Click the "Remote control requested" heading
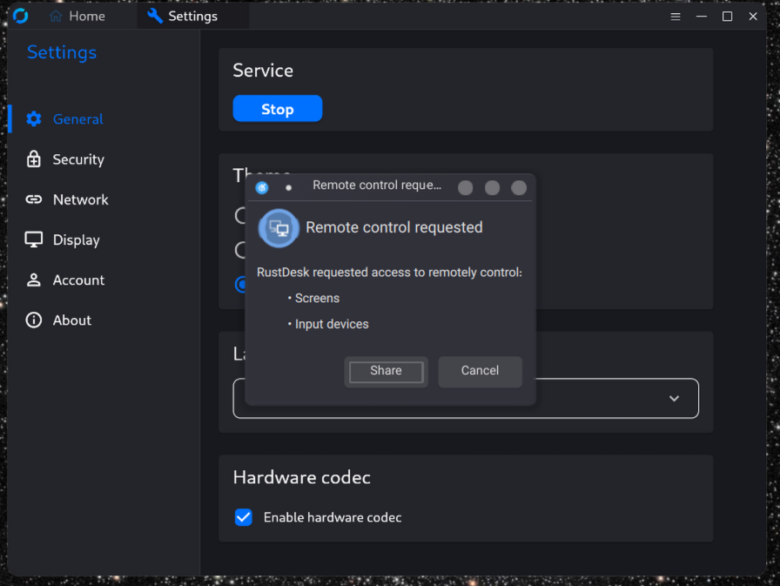Image resolution: width=780 pixels, height=586 pixels. (x=394, y=227)
